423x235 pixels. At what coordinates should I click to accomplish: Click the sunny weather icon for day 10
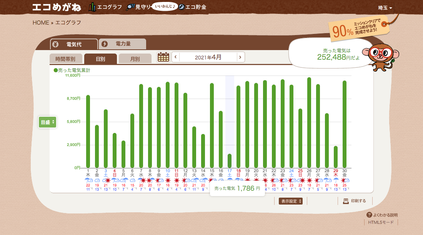tap(168, 180)
